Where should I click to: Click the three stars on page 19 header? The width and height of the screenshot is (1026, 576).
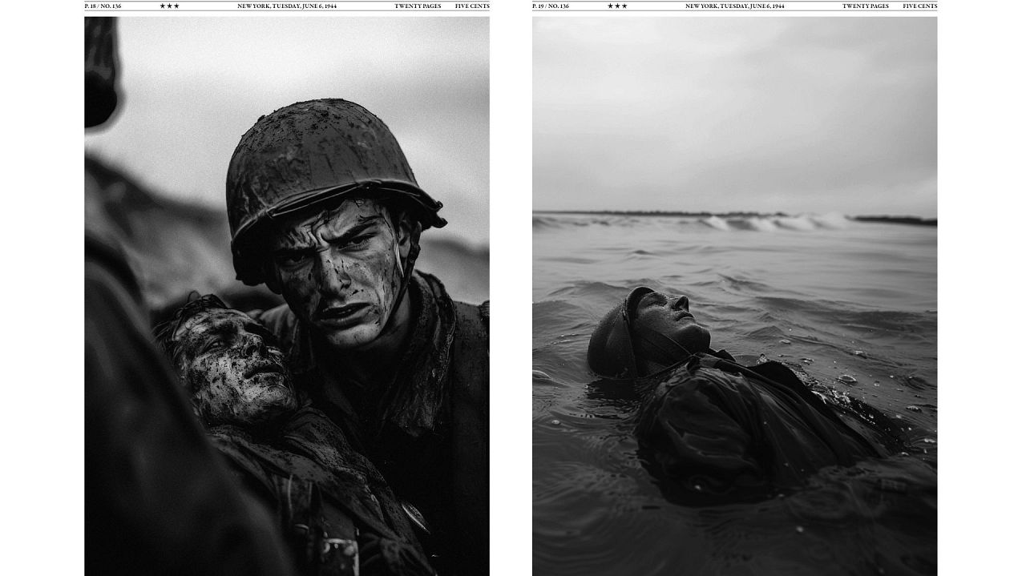617,6
